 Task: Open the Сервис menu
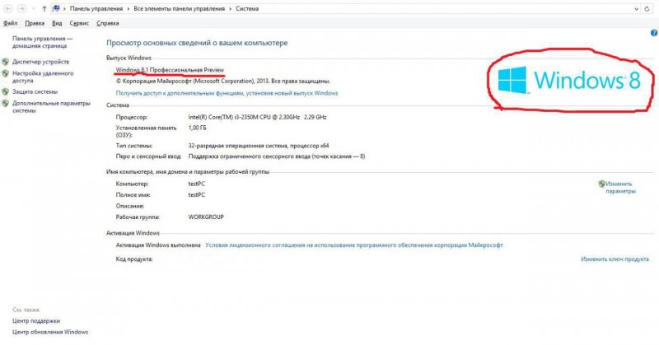click(79, 23)
